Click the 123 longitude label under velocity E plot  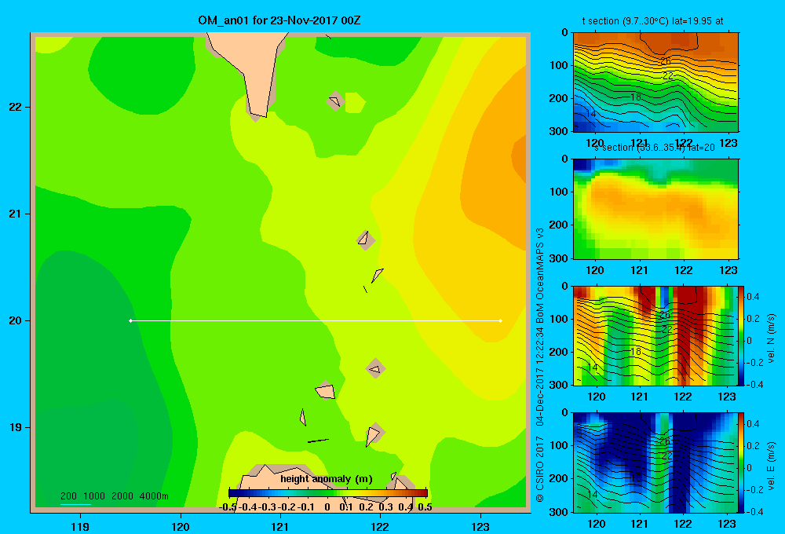point(727,524)
